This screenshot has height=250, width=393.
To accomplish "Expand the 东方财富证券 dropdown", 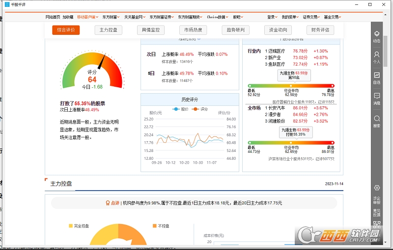I will [x=162, y=17].
